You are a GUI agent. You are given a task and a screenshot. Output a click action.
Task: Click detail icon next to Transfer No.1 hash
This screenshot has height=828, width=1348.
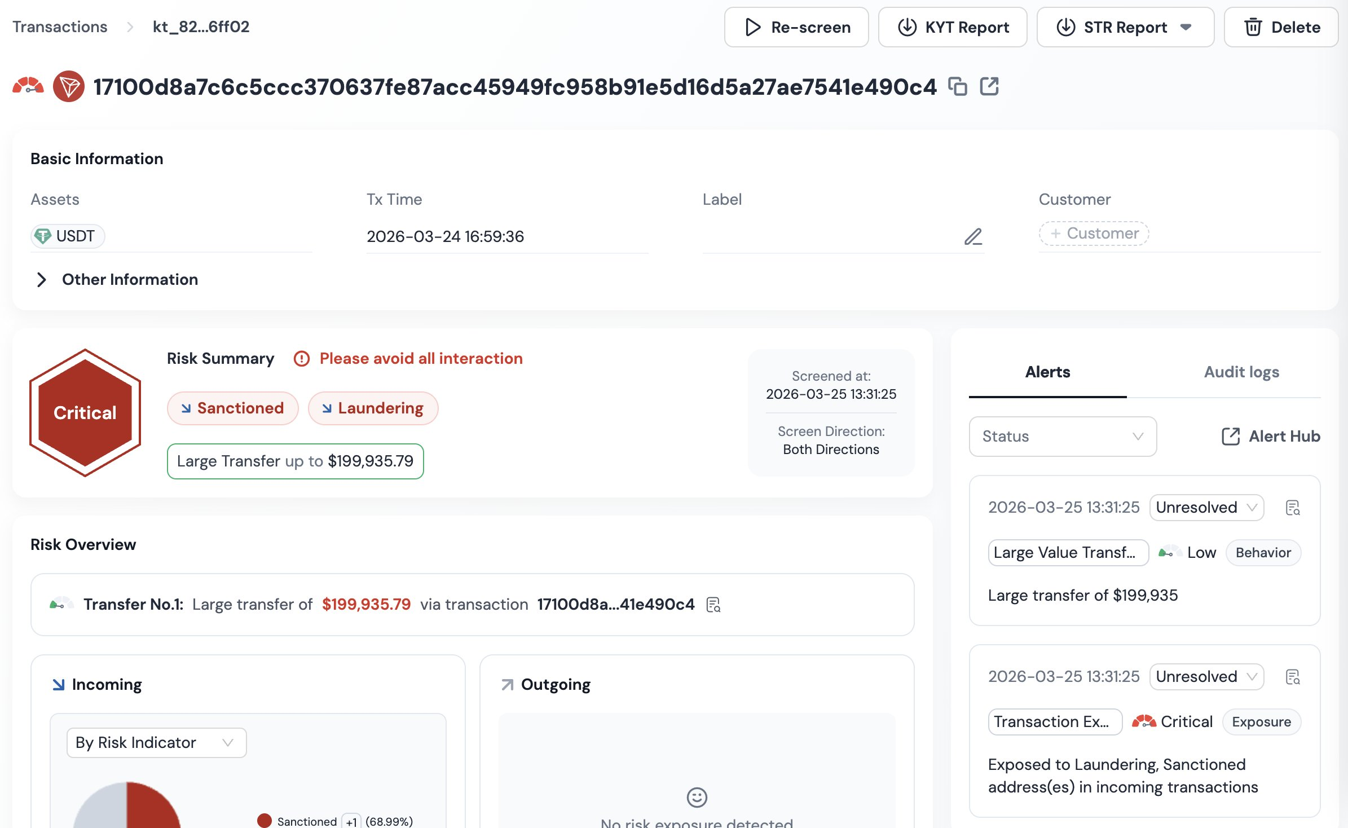[713, 605]
